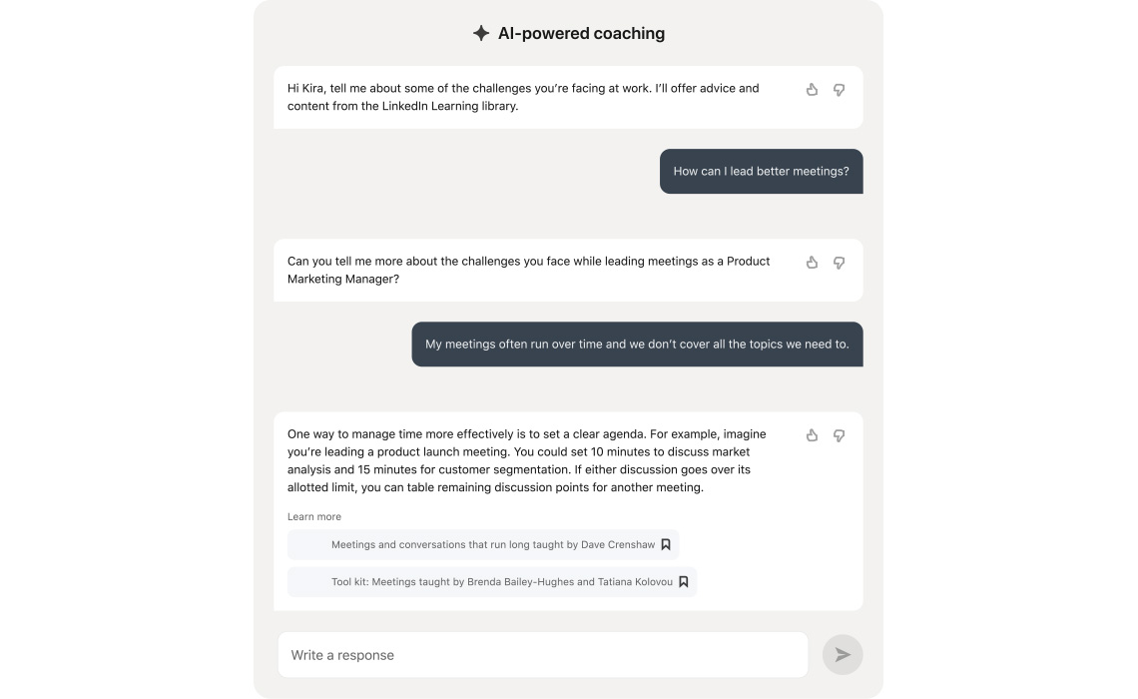Click the Learn more label
This screenshot has width=1138, height=699.
(x=314, y=517)
